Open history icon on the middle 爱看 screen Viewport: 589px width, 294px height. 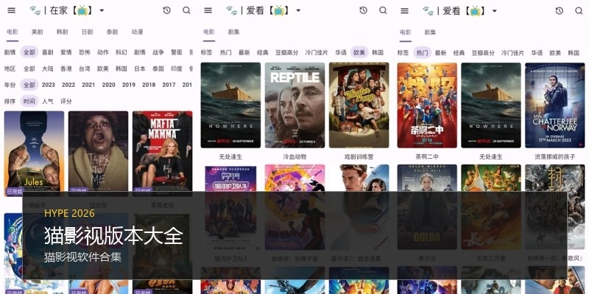[x=363, y=10]
